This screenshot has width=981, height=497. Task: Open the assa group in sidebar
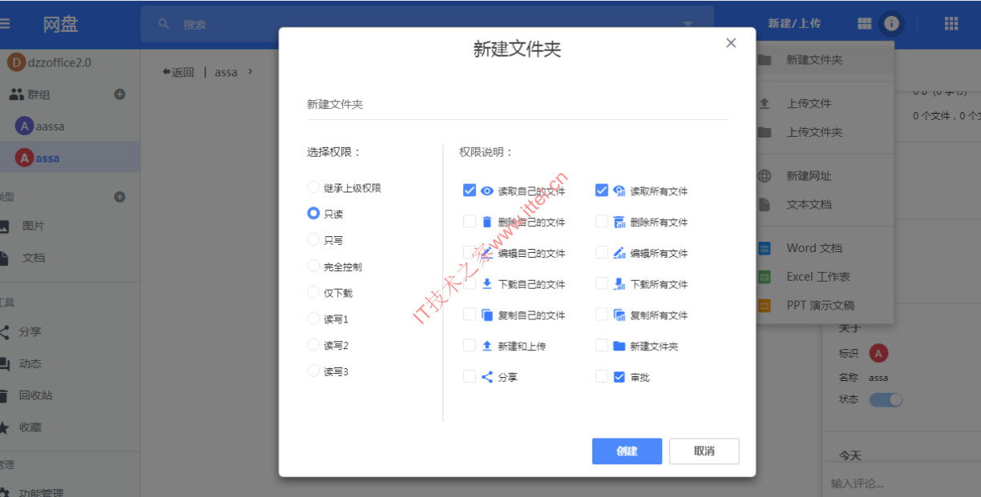[x=70, y=158]
